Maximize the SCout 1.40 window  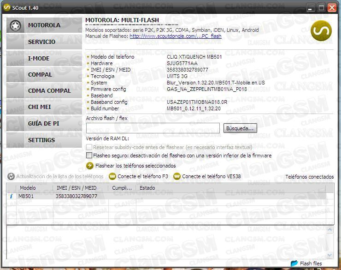pyautogui.click(x=321, y=8)
